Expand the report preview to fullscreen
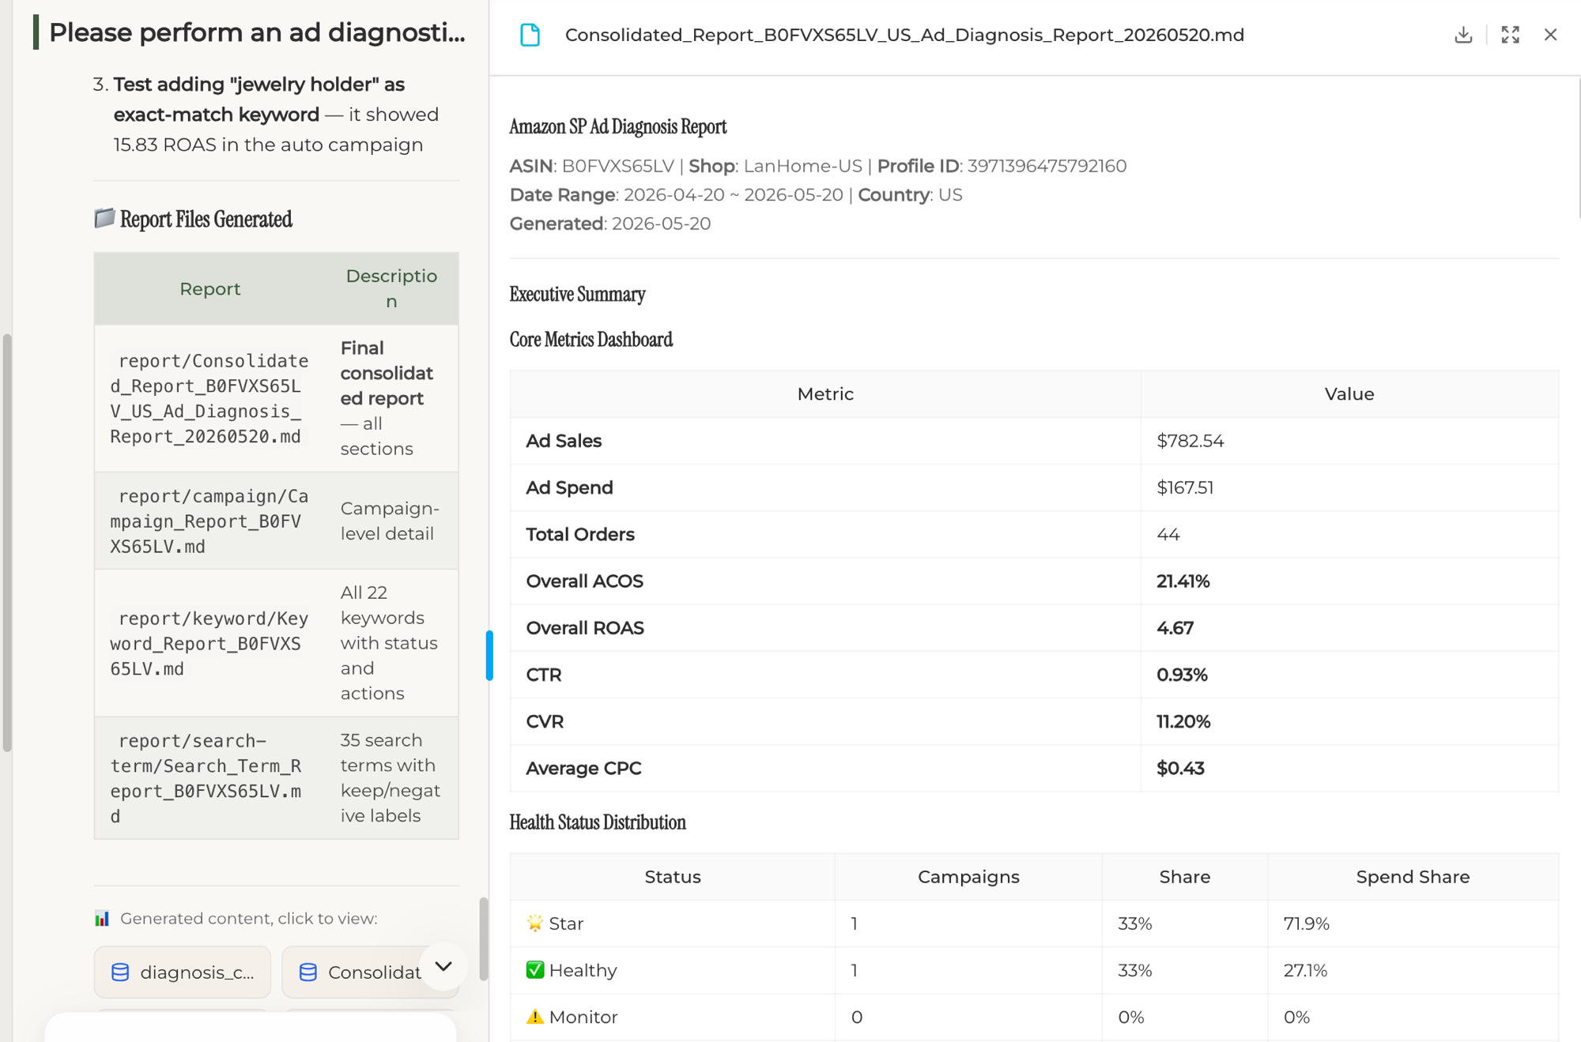 pos(1510,35)
